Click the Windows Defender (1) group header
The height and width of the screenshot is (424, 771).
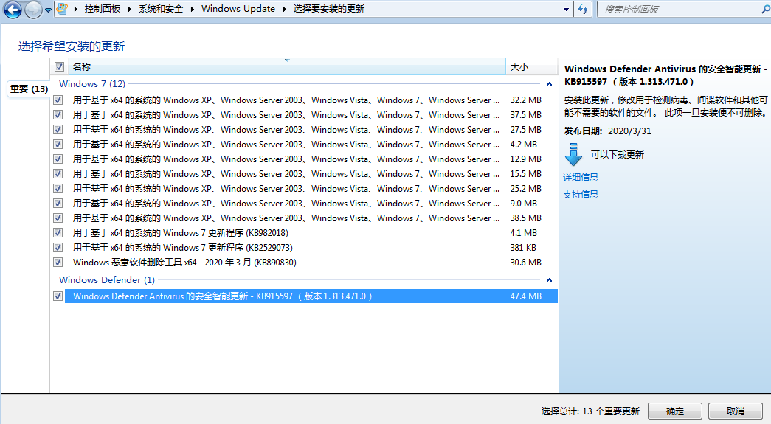(x=107, y=279)
